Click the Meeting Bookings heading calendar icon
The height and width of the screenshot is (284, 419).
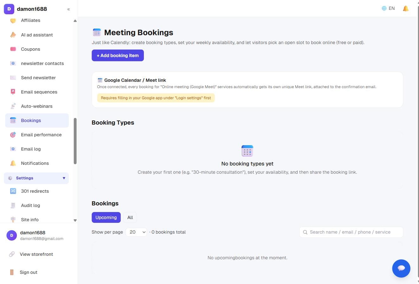(97, 32)
